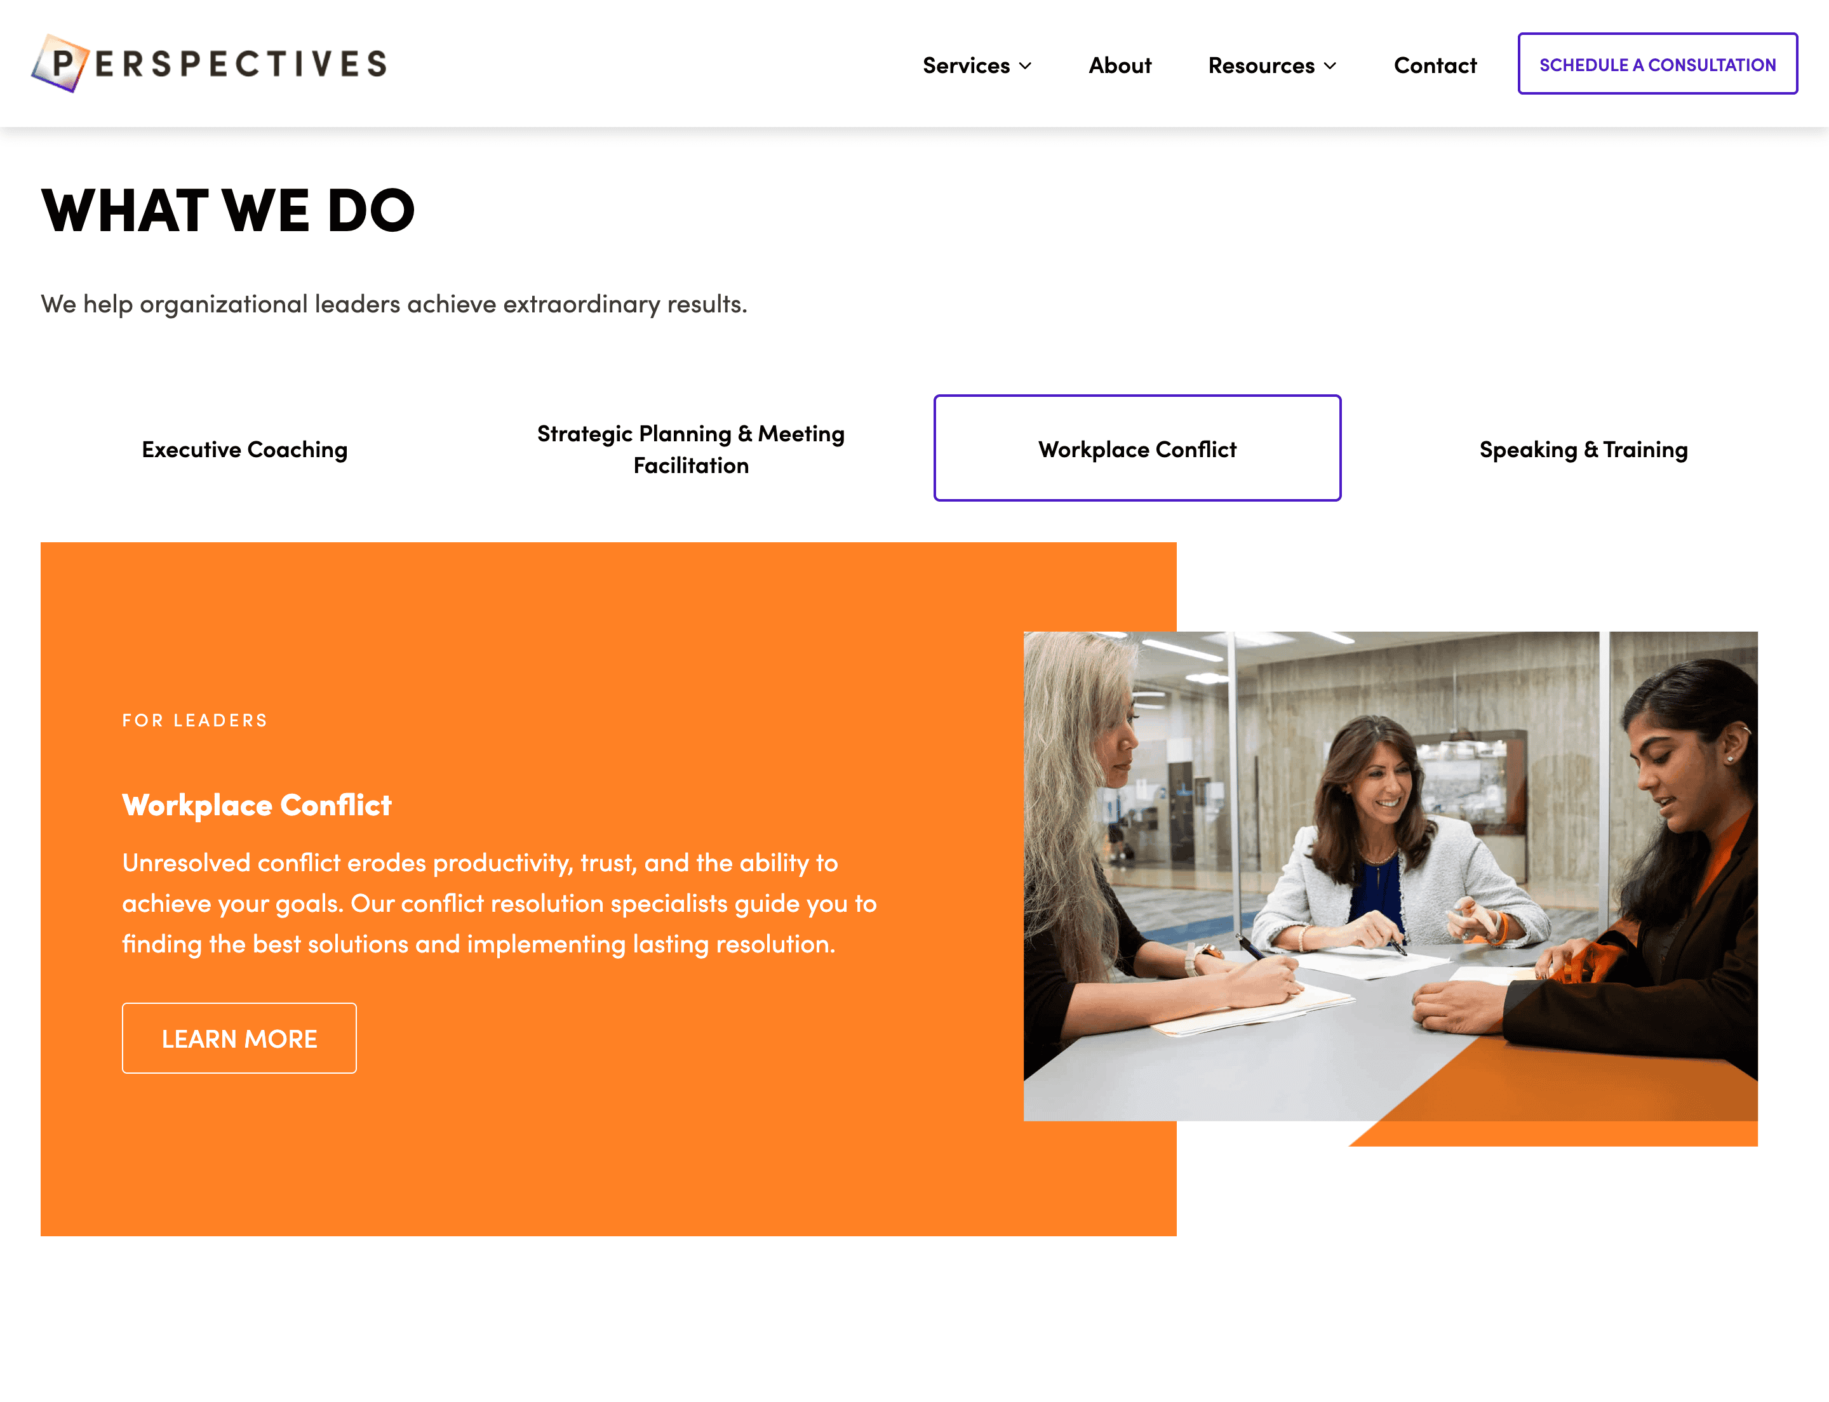Click the Schedule a Consultation button icon
This screenshot has height=1402, width=1829.
tap(1657, 63)
